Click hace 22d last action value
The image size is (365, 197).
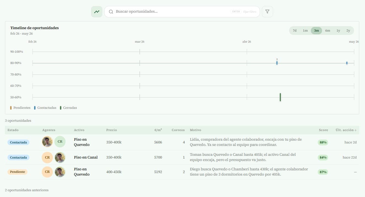[350, 157]
